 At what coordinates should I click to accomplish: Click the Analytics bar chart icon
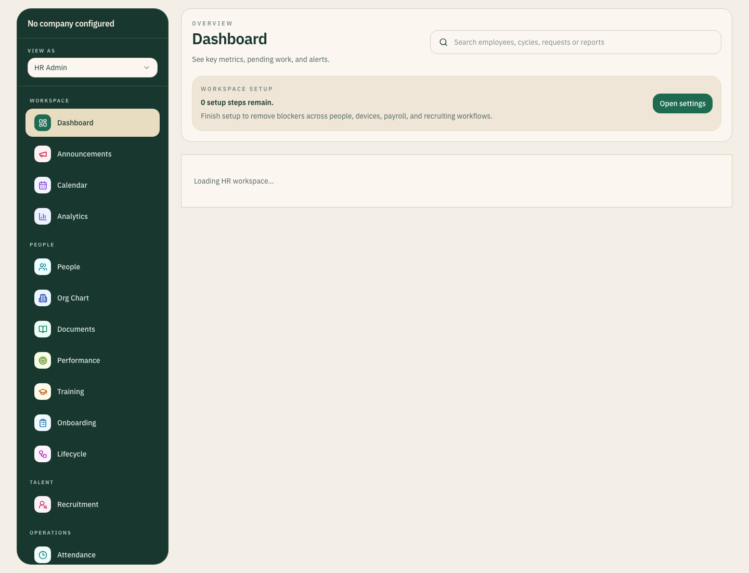tap(43, 216)
